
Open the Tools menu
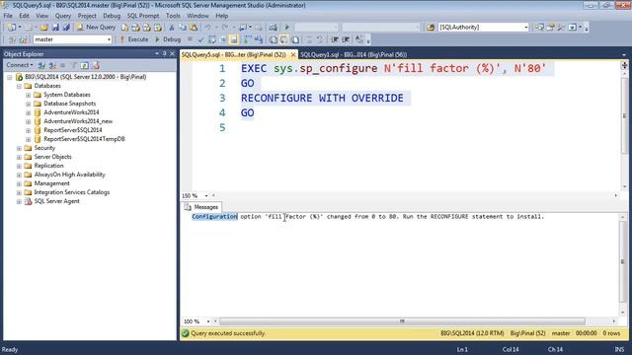pyautogui.click(x=173, y=16)
